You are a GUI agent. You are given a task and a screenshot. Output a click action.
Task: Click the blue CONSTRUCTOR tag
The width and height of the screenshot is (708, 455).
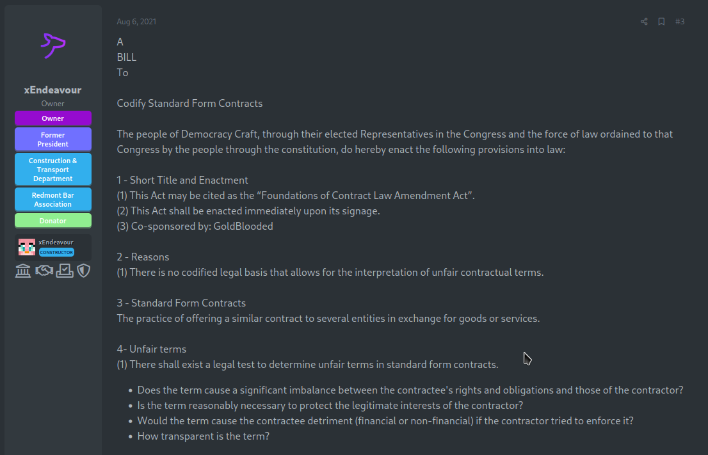click(x=56, y=252)
